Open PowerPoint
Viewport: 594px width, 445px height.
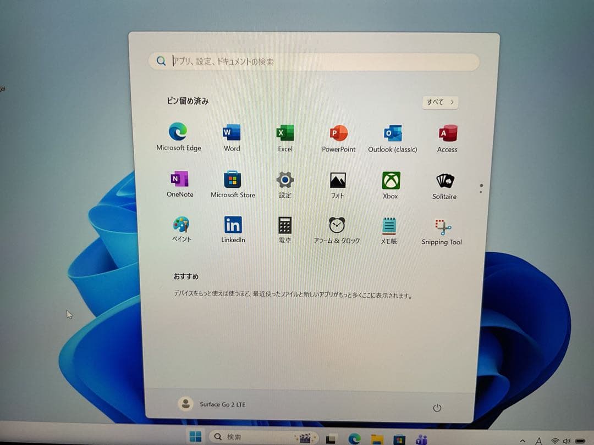(338, 132)
